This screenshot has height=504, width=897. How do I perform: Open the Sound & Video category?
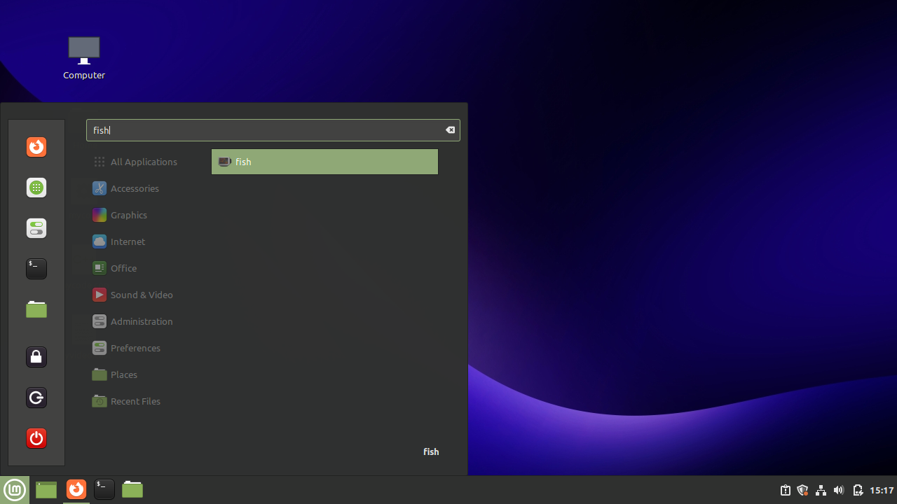coord(133,295)
